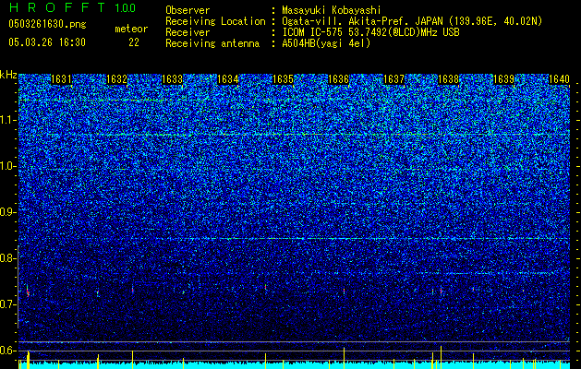Select the filename 0503261630.png
581x369 pixels.
pyautogui.click(x=47, y=25)
